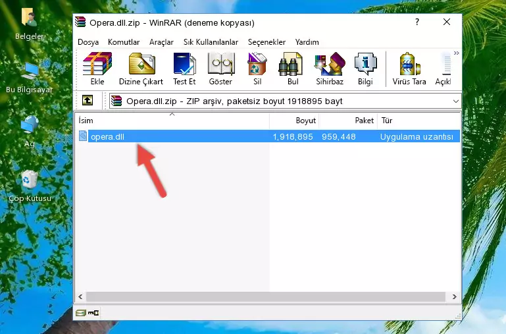This screenshot has height=334, width=506.
Task: Open the Bul find tool
Action: pos(293,69)
